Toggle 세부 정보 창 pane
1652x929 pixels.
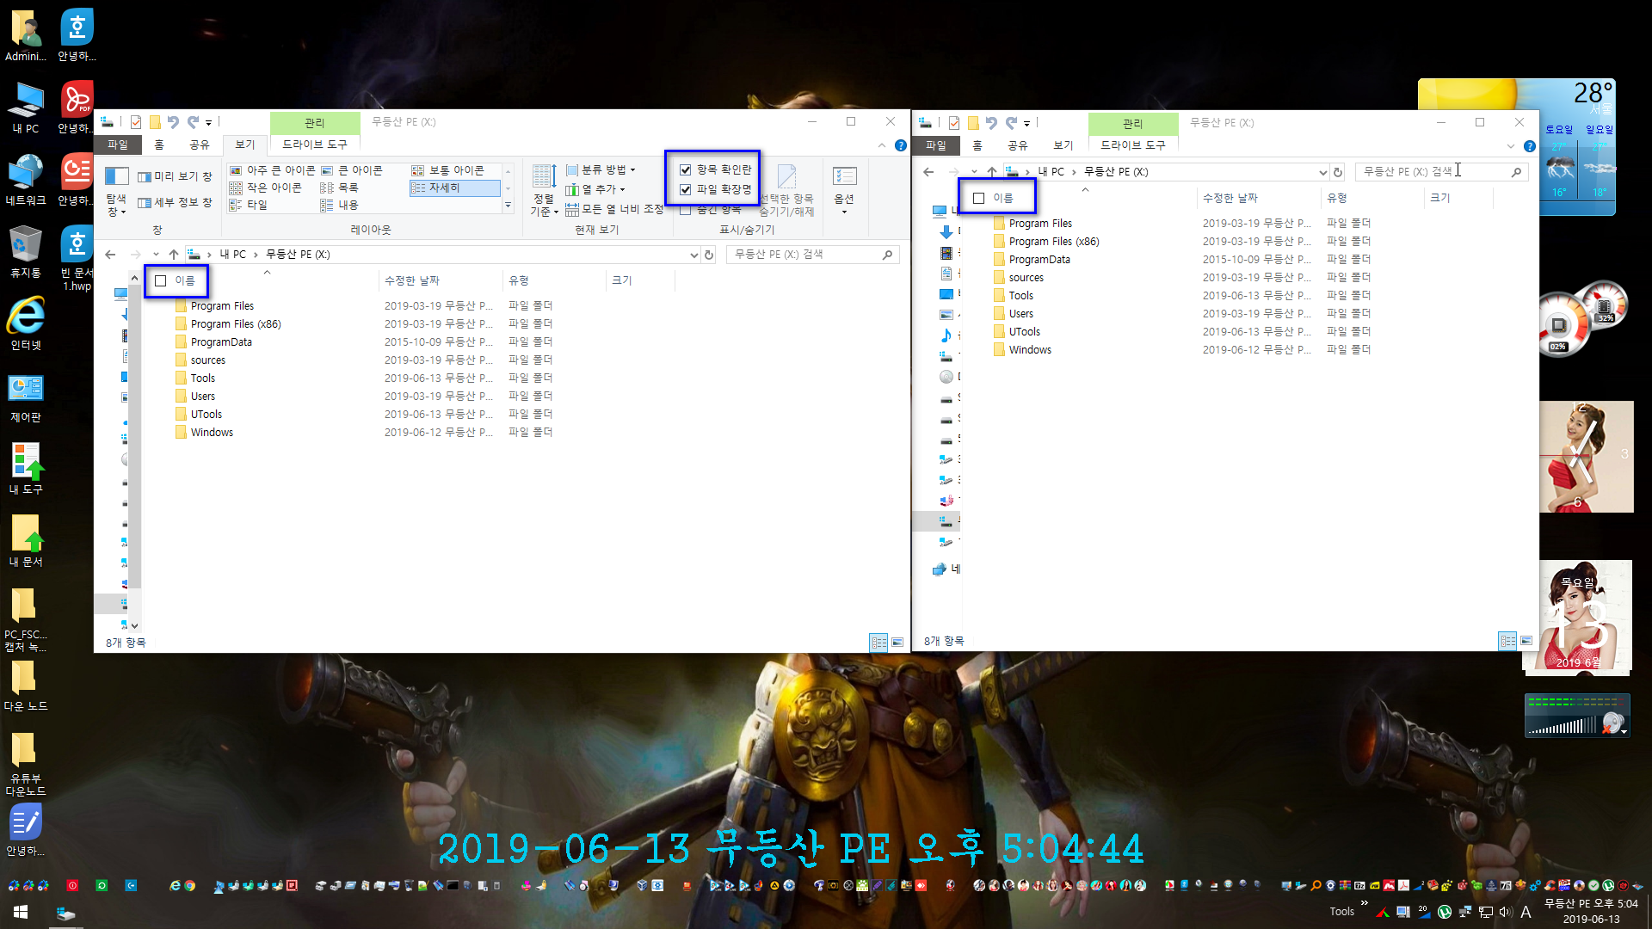coord(175,202)
